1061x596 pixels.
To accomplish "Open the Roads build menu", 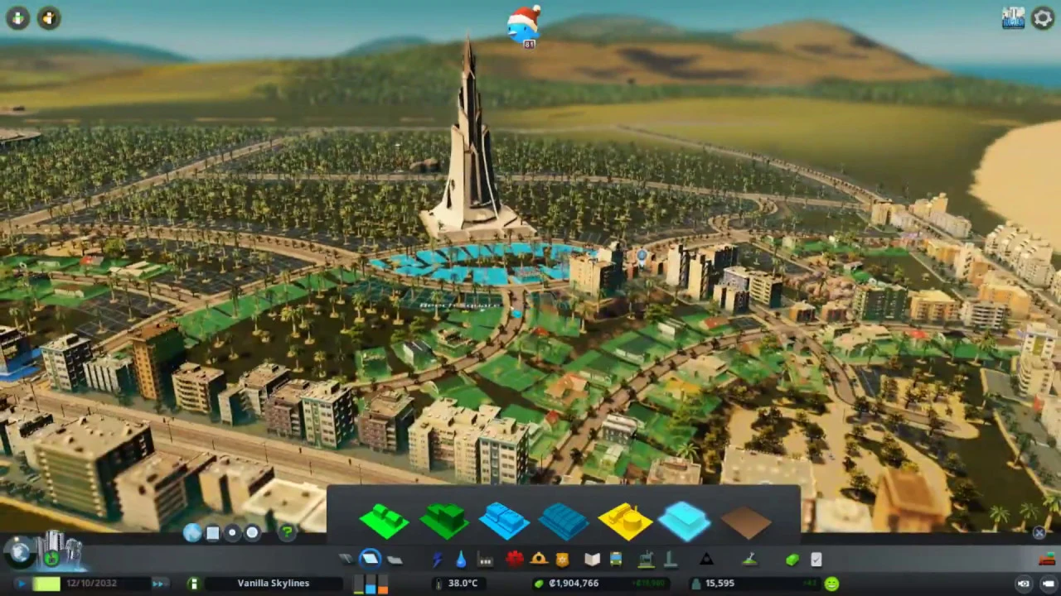I will pyautogui.click(x=346, y=560).
